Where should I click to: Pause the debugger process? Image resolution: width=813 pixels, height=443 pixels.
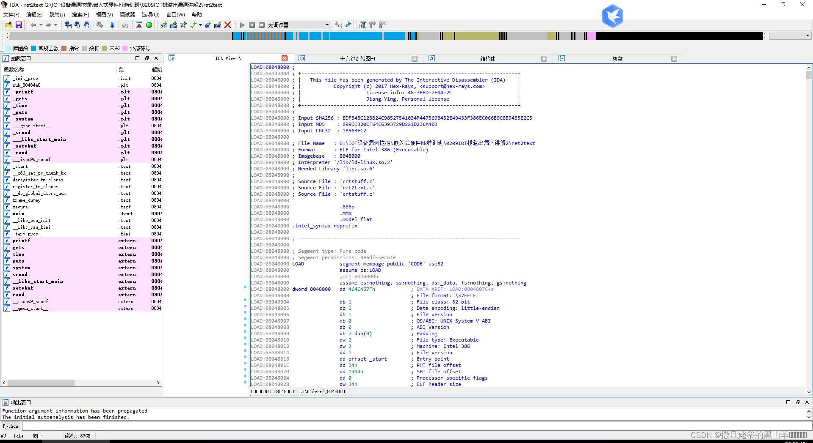pyautogui.click(x=252, y=25)
